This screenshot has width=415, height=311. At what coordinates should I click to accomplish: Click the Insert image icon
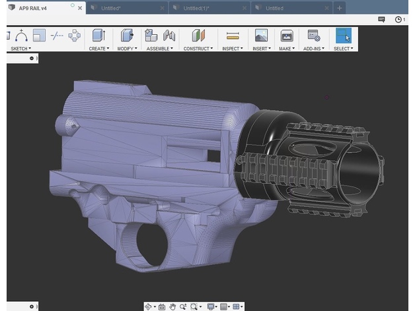click(261, 36)
